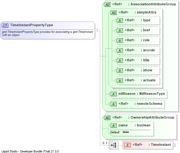Image resolution: width=180 pixels, height=153 pixels.
Task: Select the ': type' attribute label
Action: click(x=146, y=20)
